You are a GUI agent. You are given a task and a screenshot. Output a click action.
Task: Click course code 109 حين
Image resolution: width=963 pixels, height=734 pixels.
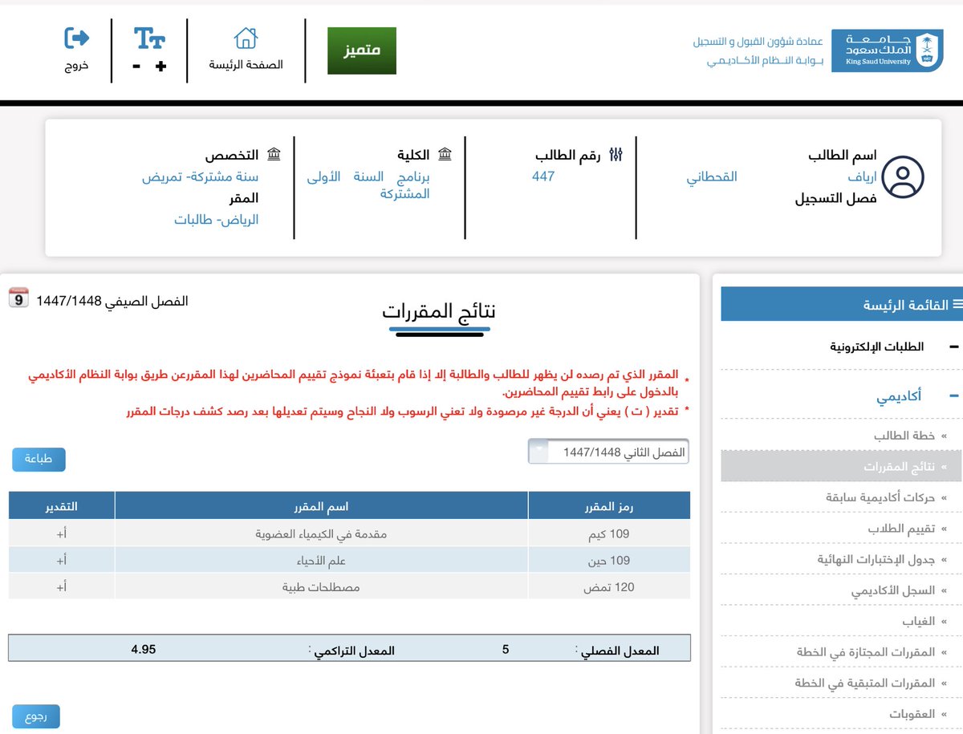[x=609, y=560]
